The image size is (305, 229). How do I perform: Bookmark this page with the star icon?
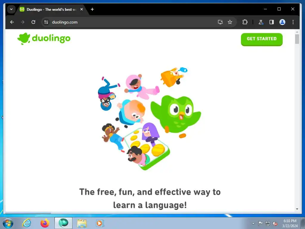click(x=230, y=22)
